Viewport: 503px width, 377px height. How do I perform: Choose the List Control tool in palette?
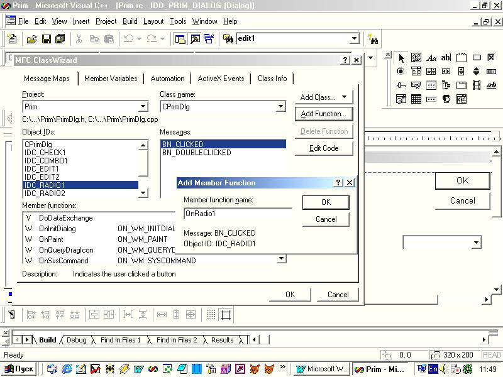tap(431, 85)
